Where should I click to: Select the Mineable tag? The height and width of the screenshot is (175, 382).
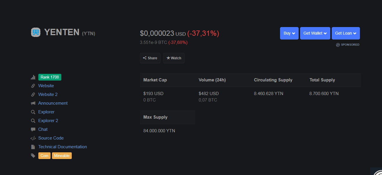click(62, 156)
